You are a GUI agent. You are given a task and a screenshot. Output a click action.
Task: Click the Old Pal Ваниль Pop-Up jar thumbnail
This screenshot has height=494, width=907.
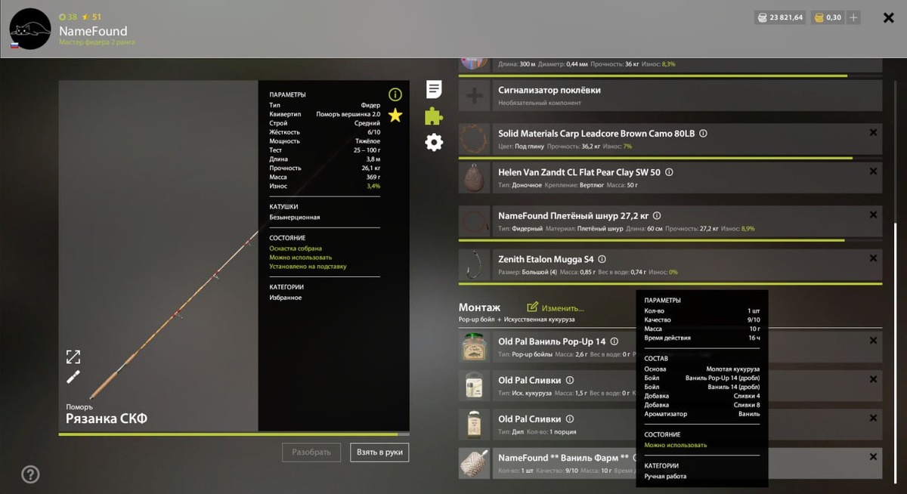point(475,347)
